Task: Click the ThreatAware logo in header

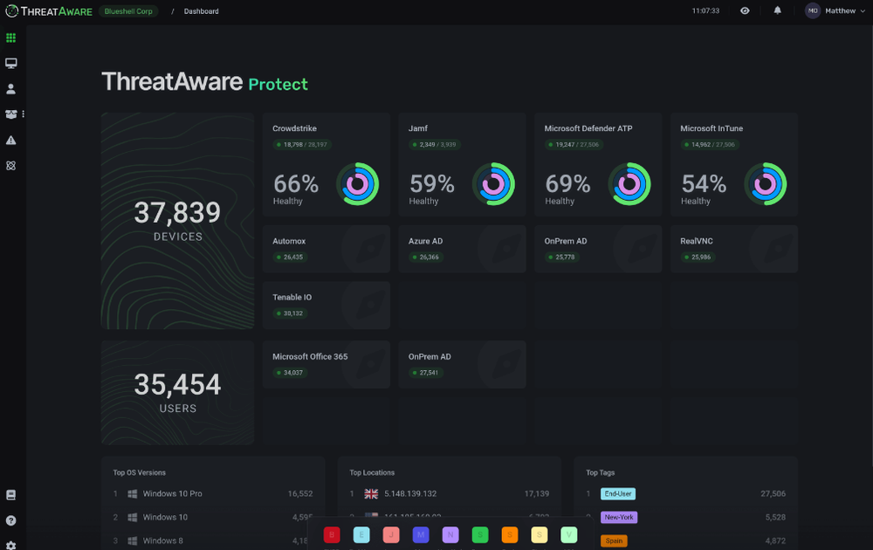Action: point(48,11)
